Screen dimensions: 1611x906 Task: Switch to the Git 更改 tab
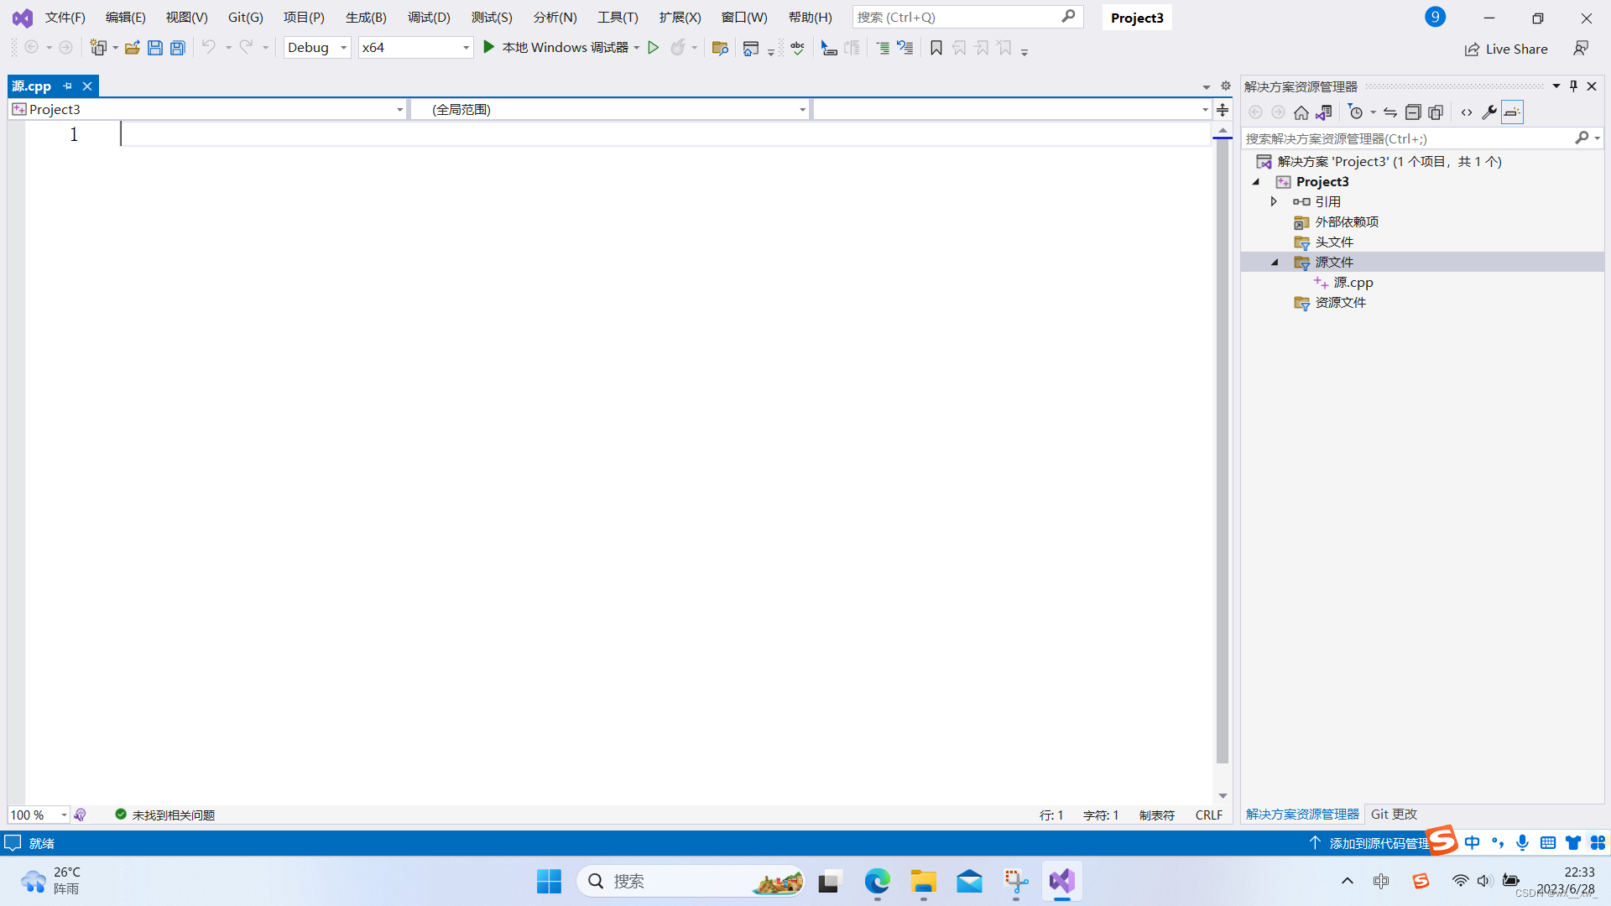tap(1393, 814)
